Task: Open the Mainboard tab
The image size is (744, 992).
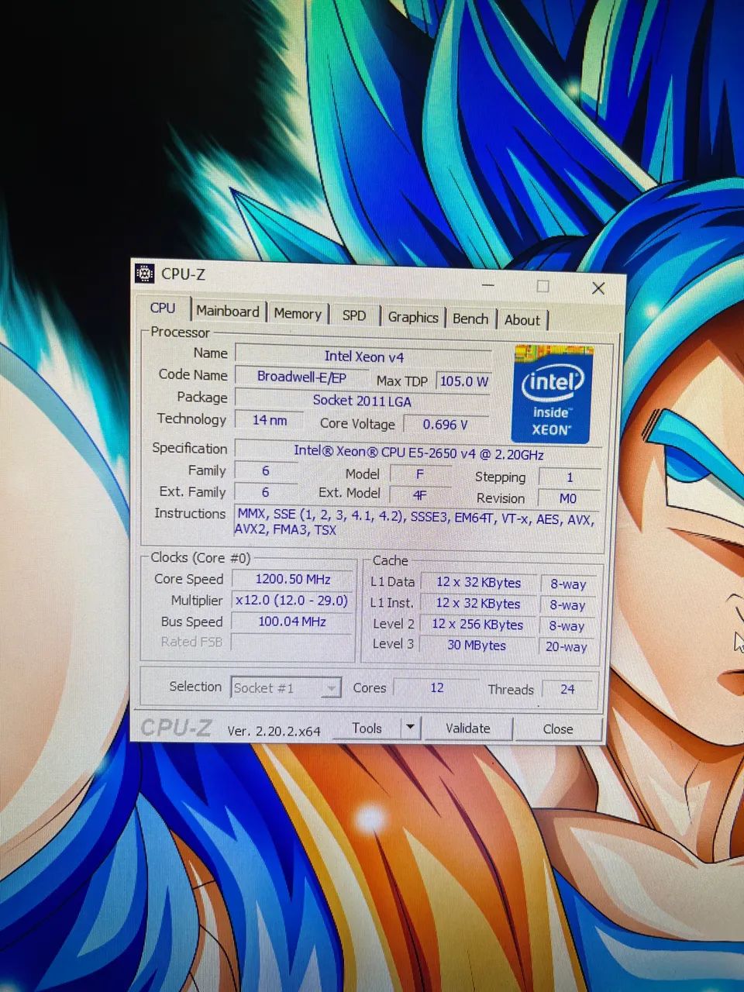Action: (228, 312)
